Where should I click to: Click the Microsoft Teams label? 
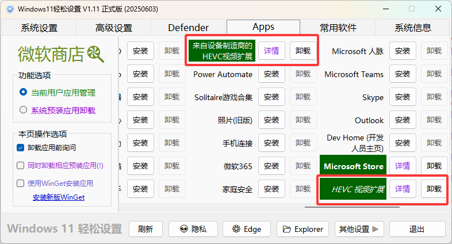[x=354, y=74]
